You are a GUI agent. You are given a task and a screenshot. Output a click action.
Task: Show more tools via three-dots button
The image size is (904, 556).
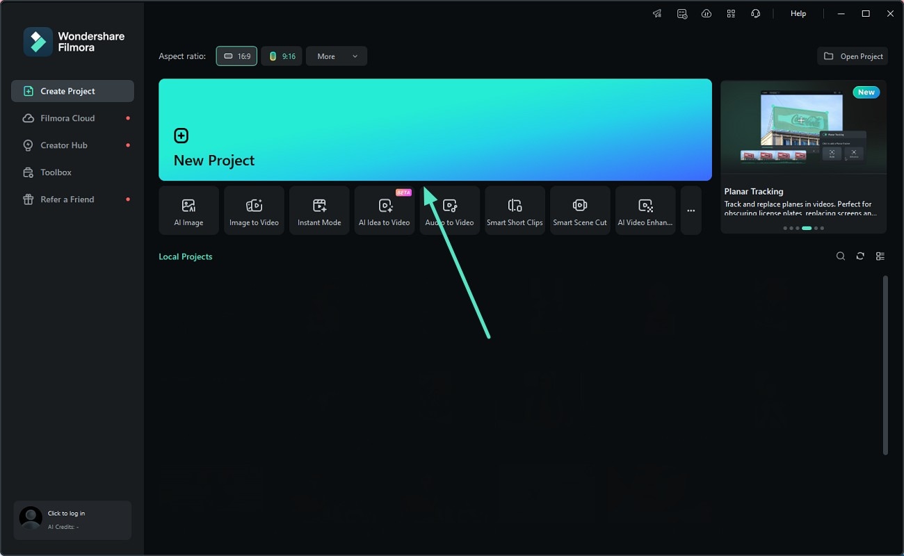(x=691, y=210)
